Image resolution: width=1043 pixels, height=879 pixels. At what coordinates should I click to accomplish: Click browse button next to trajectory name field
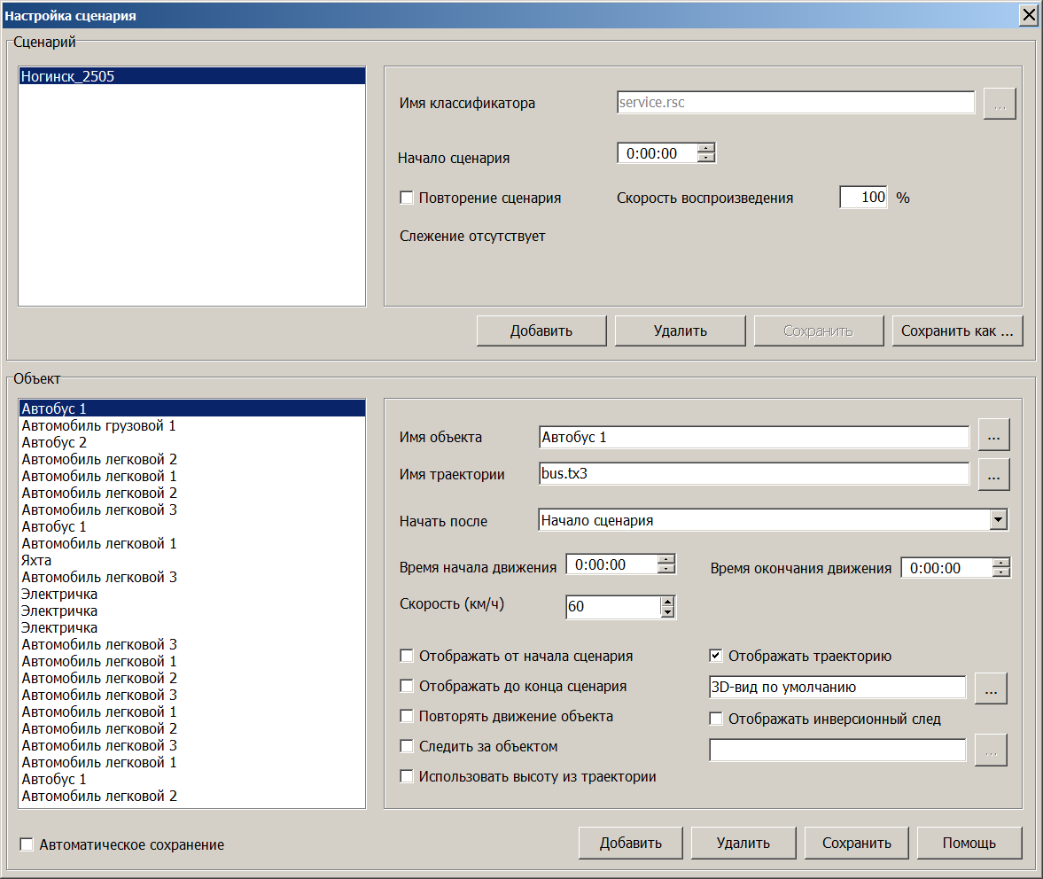click(x=993, y=475)
